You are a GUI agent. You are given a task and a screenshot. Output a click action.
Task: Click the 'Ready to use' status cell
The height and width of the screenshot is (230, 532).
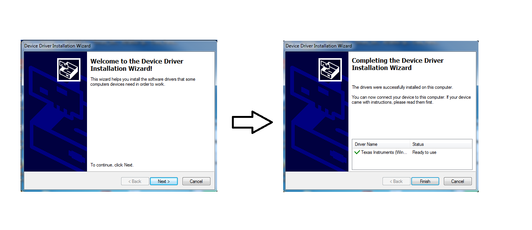[x=424, y=152]
